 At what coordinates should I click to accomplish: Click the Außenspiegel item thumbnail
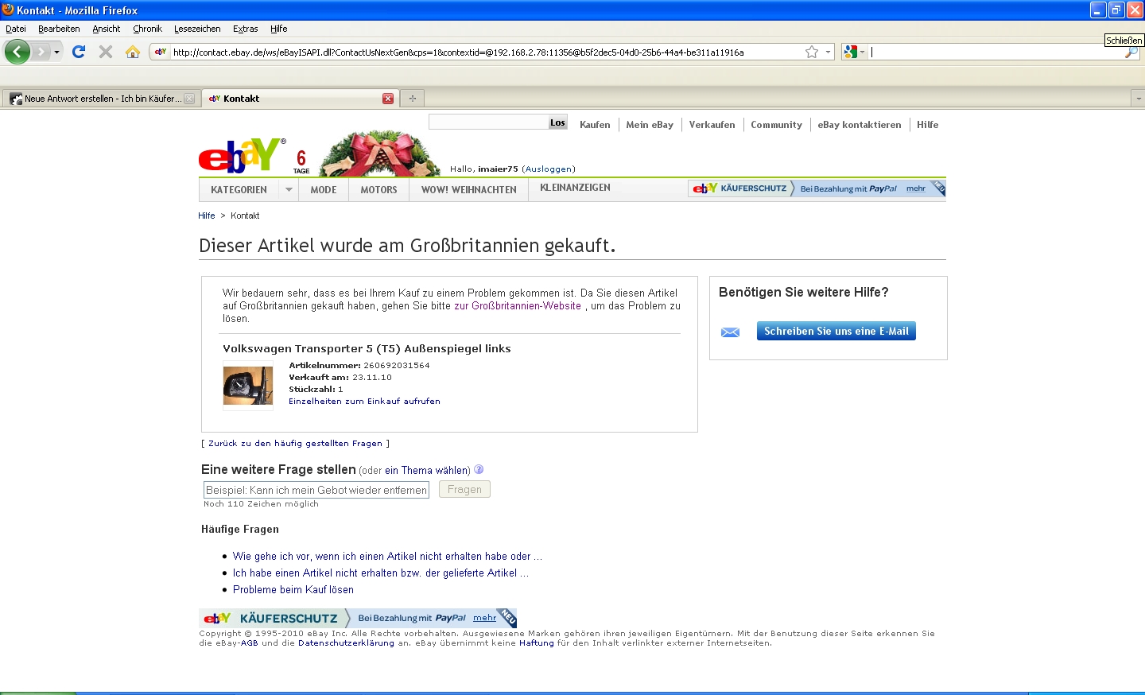point(248,386)
